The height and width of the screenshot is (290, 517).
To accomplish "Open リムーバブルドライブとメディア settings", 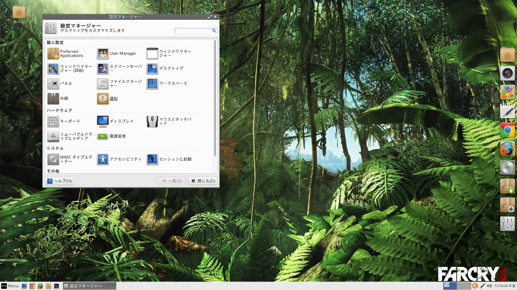I will point(70,136).
